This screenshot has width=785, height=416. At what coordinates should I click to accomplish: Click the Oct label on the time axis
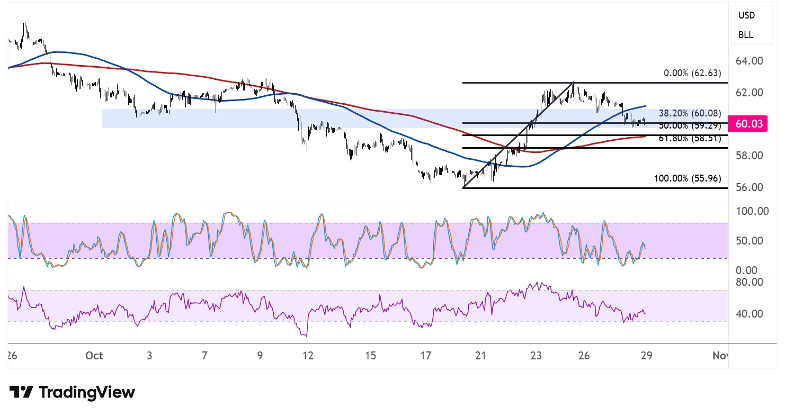tap(94, 356)
